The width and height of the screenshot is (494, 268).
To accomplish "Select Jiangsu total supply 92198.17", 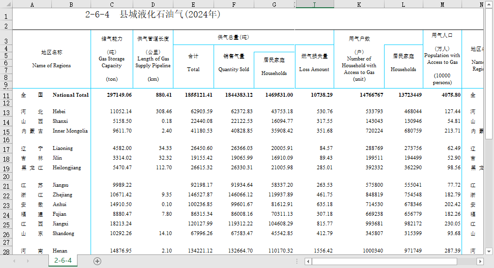I will pos(193,185).
